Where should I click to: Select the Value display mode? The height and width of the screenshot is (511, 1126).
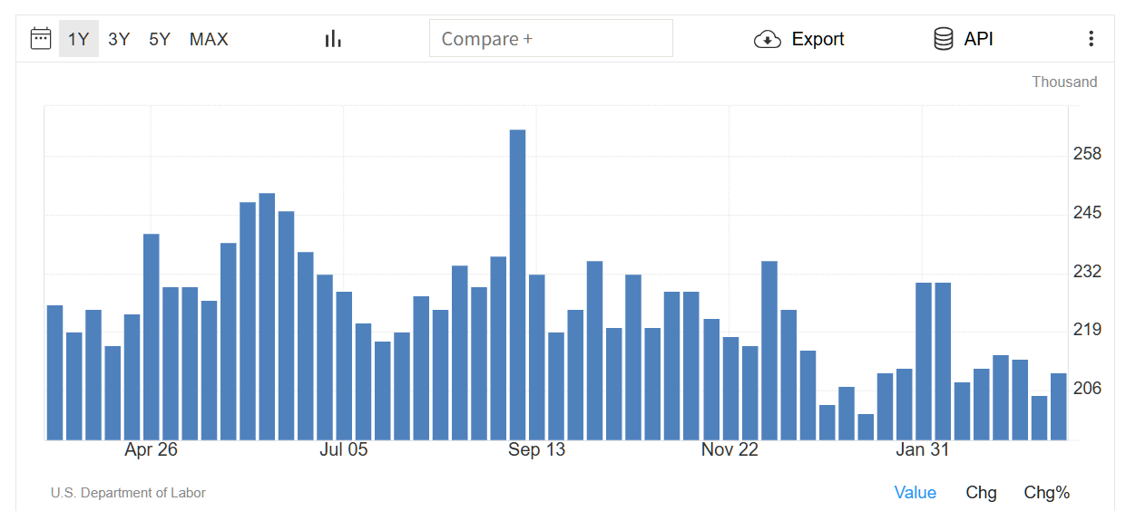915,492
